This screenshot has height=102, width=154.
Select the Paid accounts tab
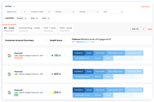66,29
